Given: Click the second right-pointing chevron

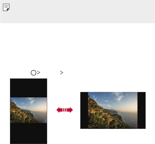Looking at the screenshot, I should 62,73.
